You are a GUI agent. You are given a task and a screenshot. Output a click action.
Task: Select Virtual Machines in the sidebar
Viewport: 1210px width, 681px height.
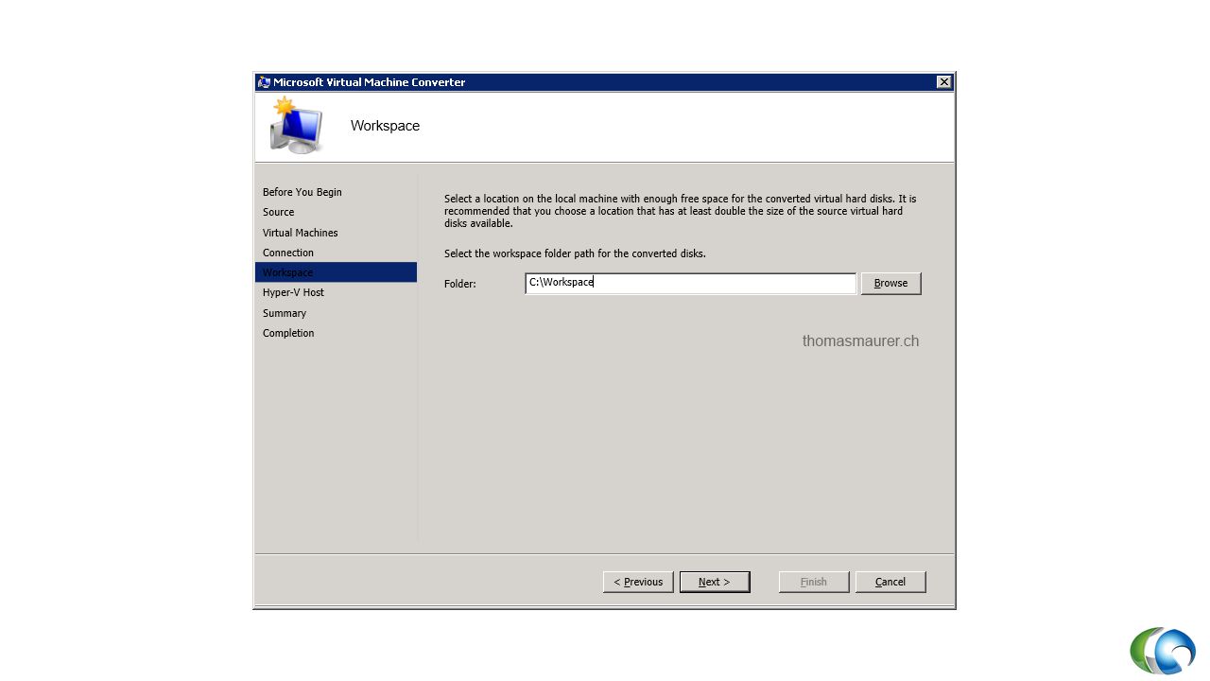(301, 233)
